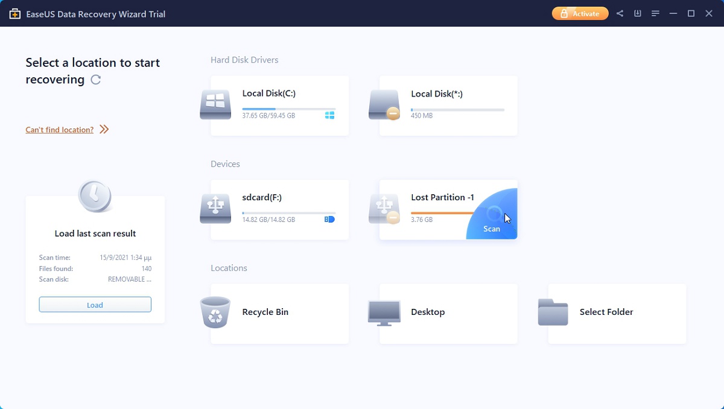
Task: Click the Scan disk REMOVABLE value
Action: coord(130,279)
